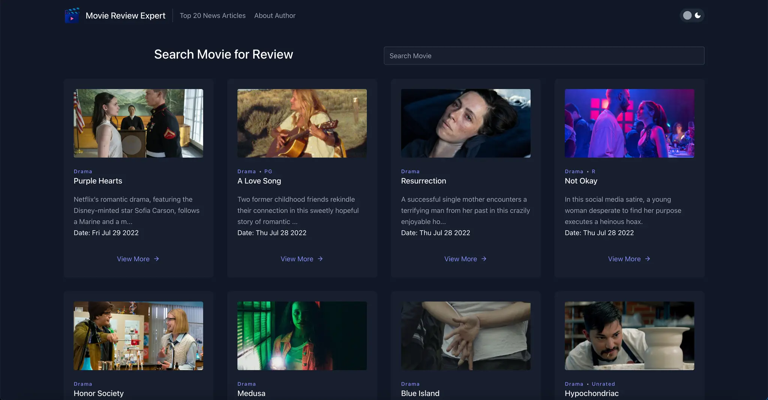768x400 pixels.
Task: Click the Not Okay description text
Action: pos(623,210)
